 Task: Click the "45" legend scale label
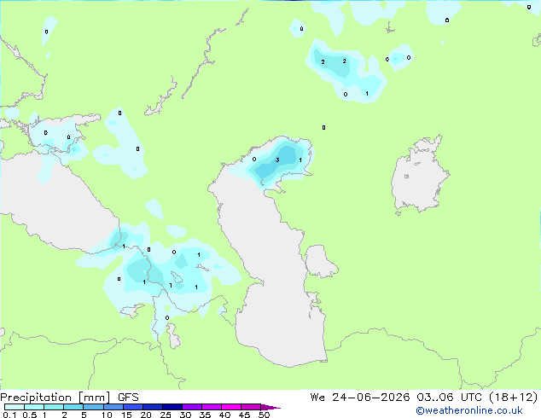point(244,415)
